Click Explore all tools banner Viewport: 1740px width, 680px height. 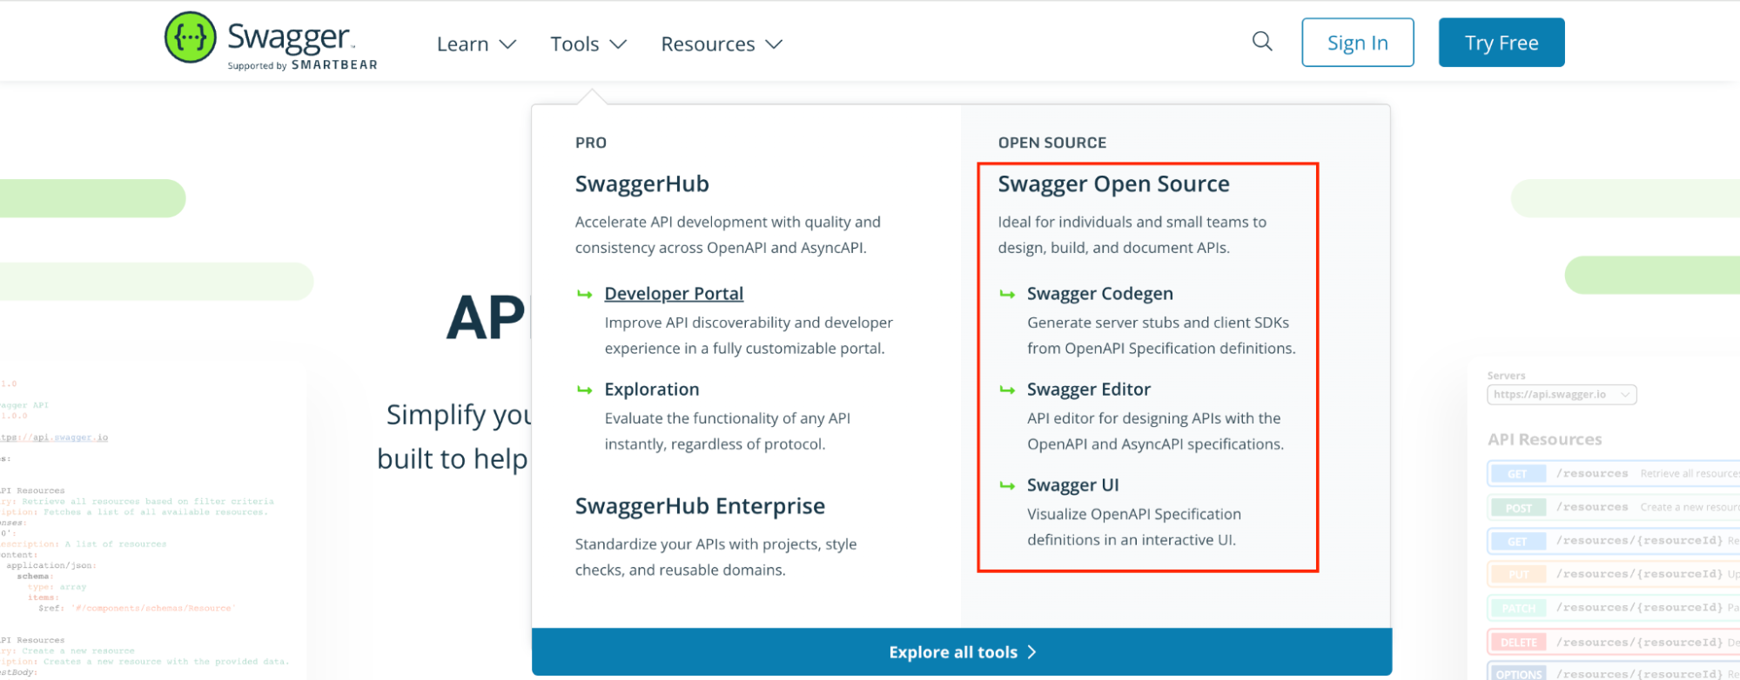962,652
